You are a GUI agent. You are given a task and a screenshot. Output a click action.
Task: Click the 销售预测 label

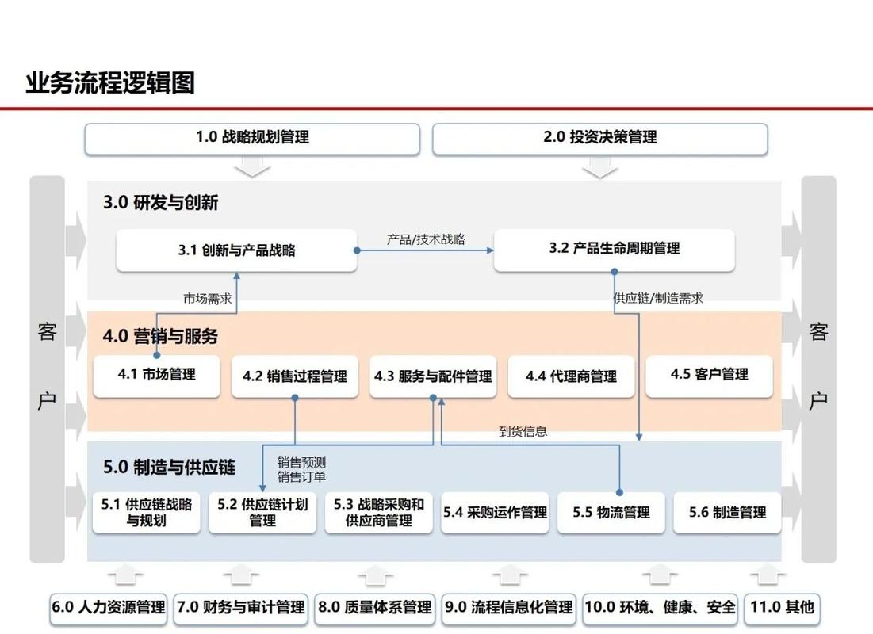click(301, 463)
